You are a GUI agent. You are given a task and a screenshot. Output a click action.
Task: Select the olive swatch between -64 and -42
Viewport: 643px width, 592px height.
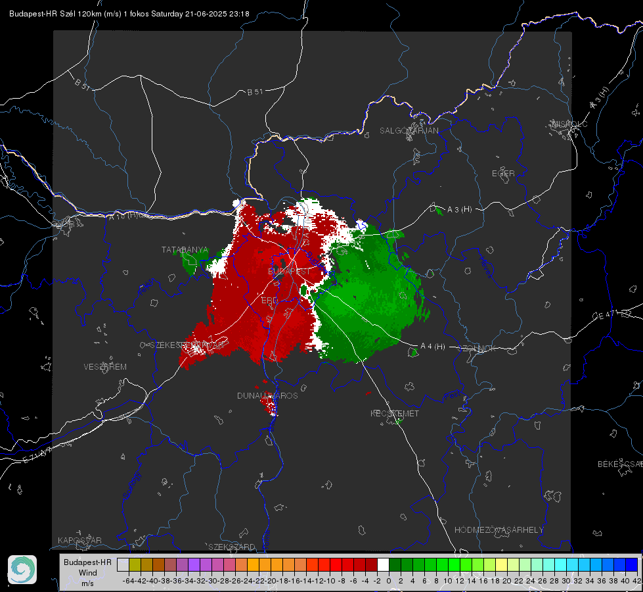pos(135,564)
